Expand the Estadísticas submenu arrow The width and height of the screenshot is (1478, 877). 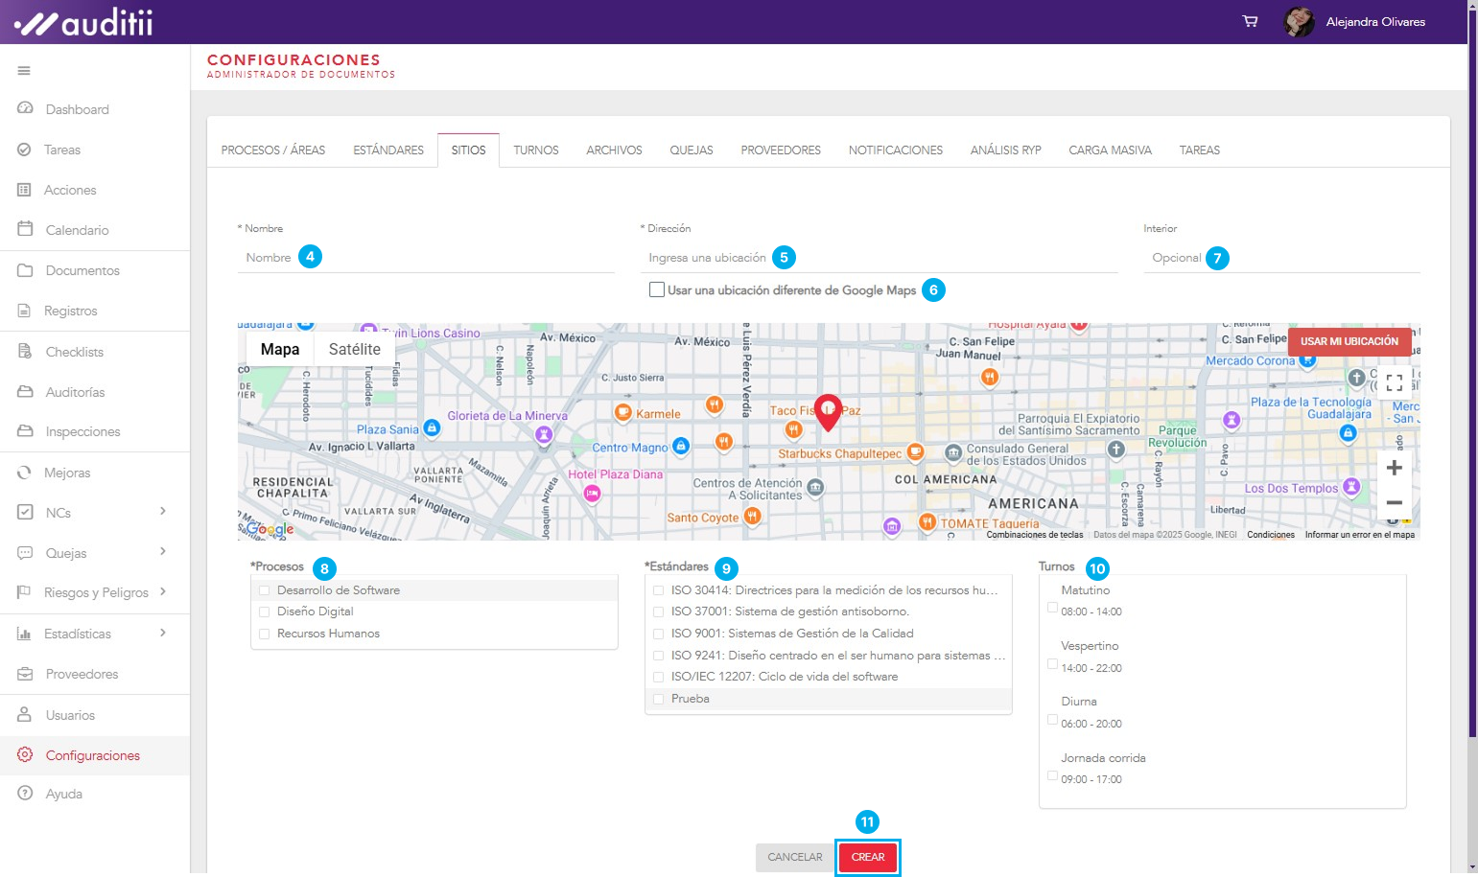(163, 633)
